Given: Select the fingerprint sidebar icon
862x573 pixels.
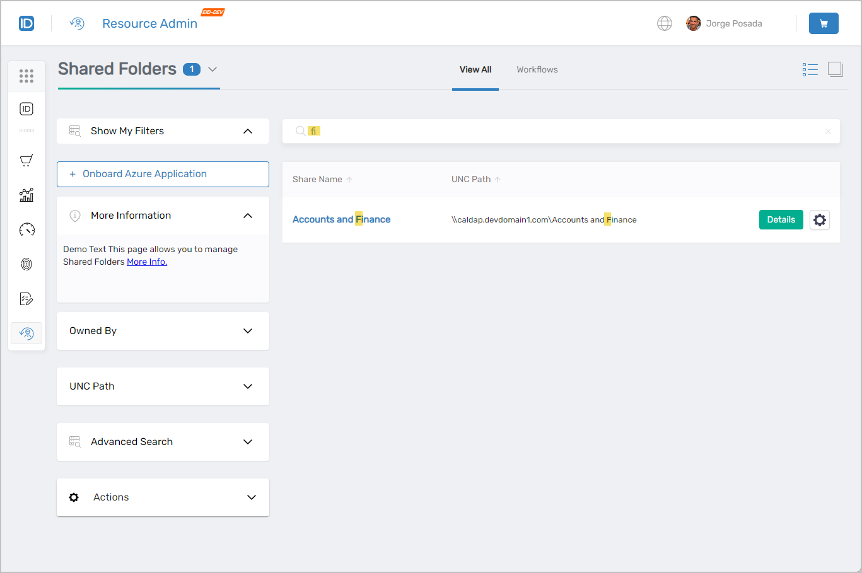Looking at the screenshot, I should click(x=26, y=263).
